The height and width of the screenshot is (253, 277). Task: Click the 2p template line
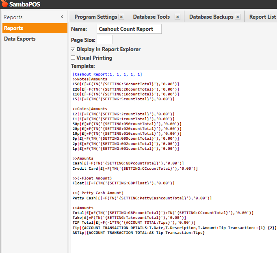126,144
